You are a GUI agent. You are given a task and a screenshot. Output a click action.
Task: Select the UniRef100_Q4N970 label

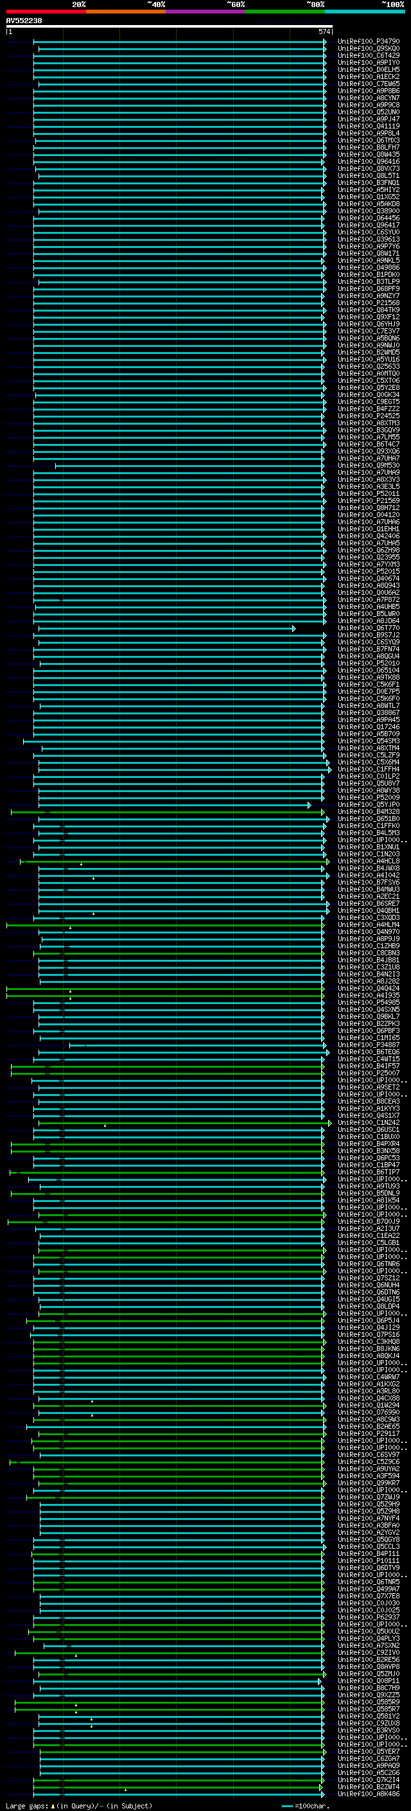click(x=368, y=932)
